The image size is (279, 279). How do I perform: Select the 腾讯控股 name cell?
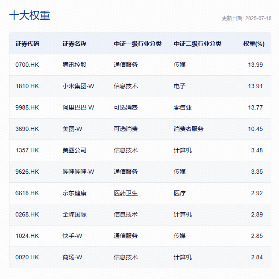[x=74, y=65]
